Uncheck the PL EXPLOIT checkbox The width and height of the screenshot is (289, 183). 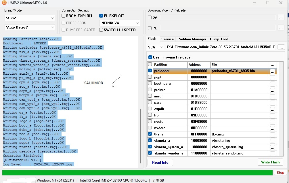tap(101, 16)
